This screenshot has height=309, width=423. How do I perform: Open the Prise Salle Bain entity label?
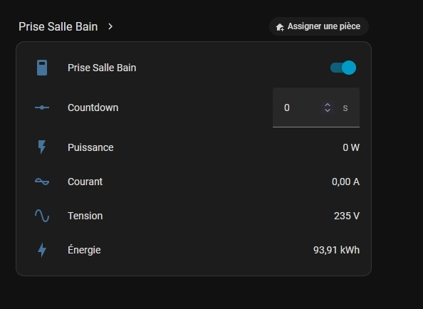(102, 68)
